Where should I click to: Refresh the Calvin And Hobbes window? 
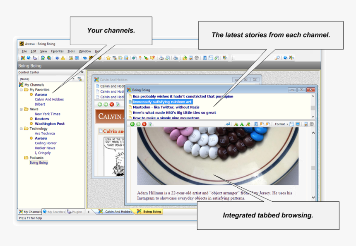pyautogui.click(x=118, y=104)
